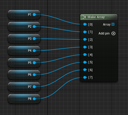This screenshot has height=115, width=128.
Task: Select the Make Array node header
Action: click(99, 17)
